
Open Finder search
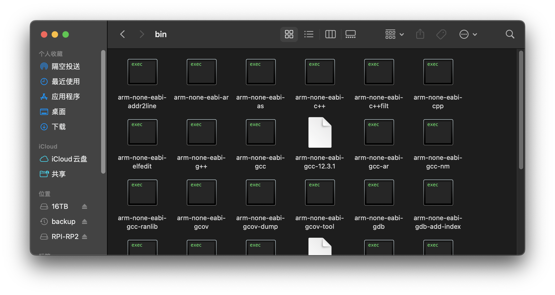510,34
